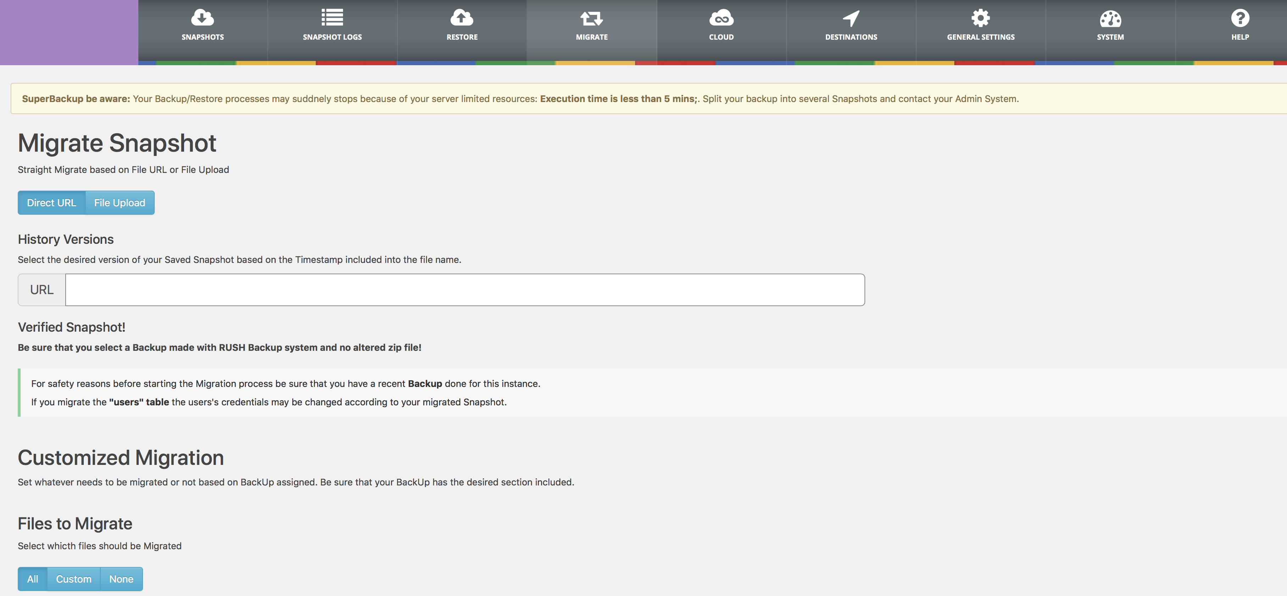Click the Restore cloud upload icon
Screen dimensions: 1287x596
(462, 18)
